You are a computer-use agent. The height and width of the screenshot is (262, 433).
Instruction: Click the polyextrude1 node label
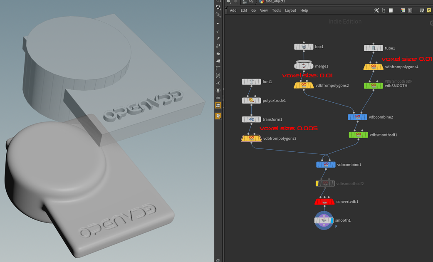pos(274,101)
